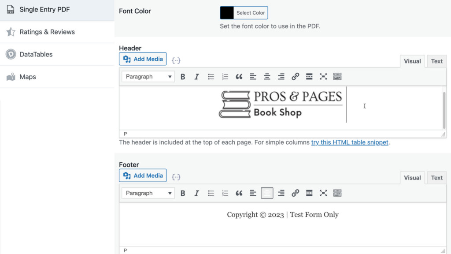Image resolution: width=451 pixels, height=254 pixels.
Task: Open the merge tags picker next to Add Media
Action: (x=176, y=60)
